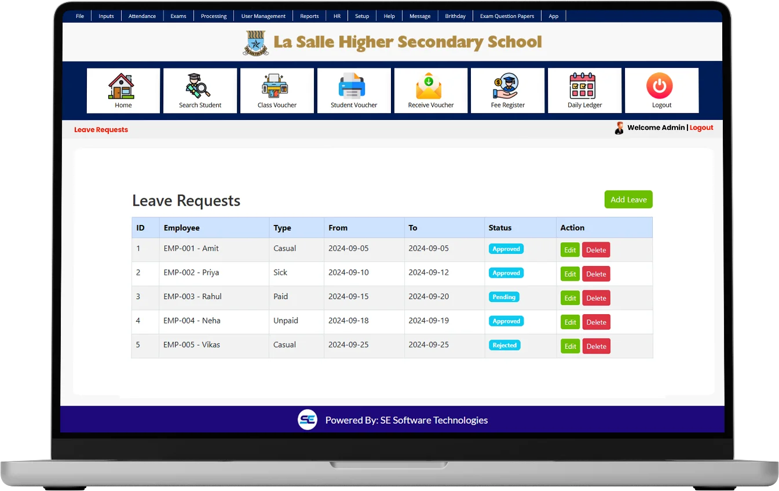Open the User Management menu
Viewport: 779px width, 491px height.
[263, 16]
